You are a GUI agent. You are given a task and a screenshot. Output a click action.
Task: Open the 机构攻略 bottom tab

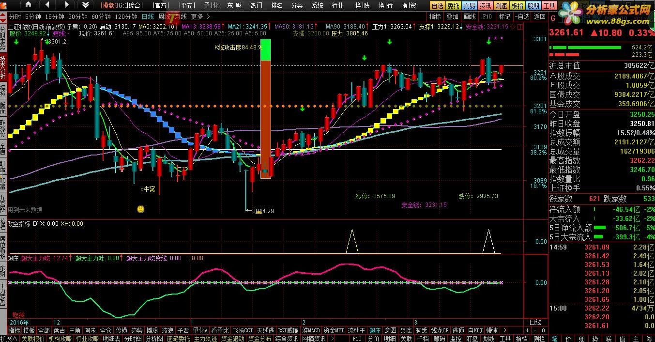60,339
